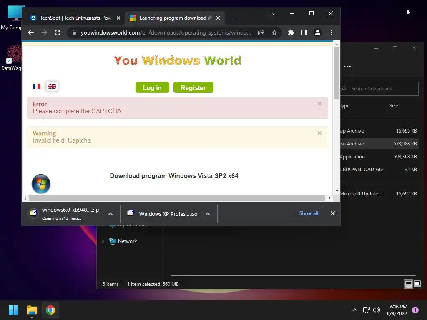Click the page's horizontal scrollbar
427x320 pixels.
click(x=177, y=198)
